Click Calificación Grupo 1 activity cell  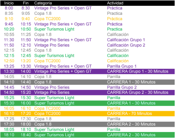click(x=126, y=40)
